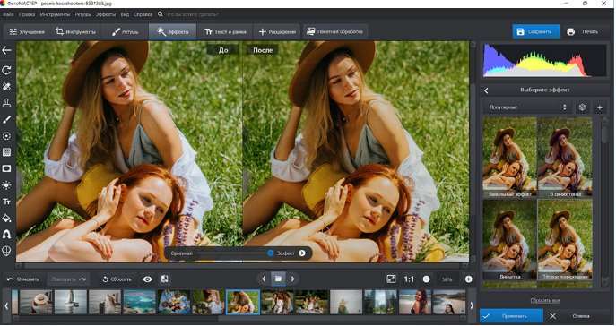Screen dimensions: 616x326
Task: Click the Отменить undo button
Action: click(x=23, y=279)
